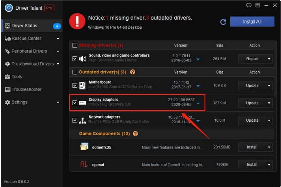This screenshot has height=187, width=281.
Task: Click the Network adapters icon
Action: pyautogui.click(x=82, y=121)
